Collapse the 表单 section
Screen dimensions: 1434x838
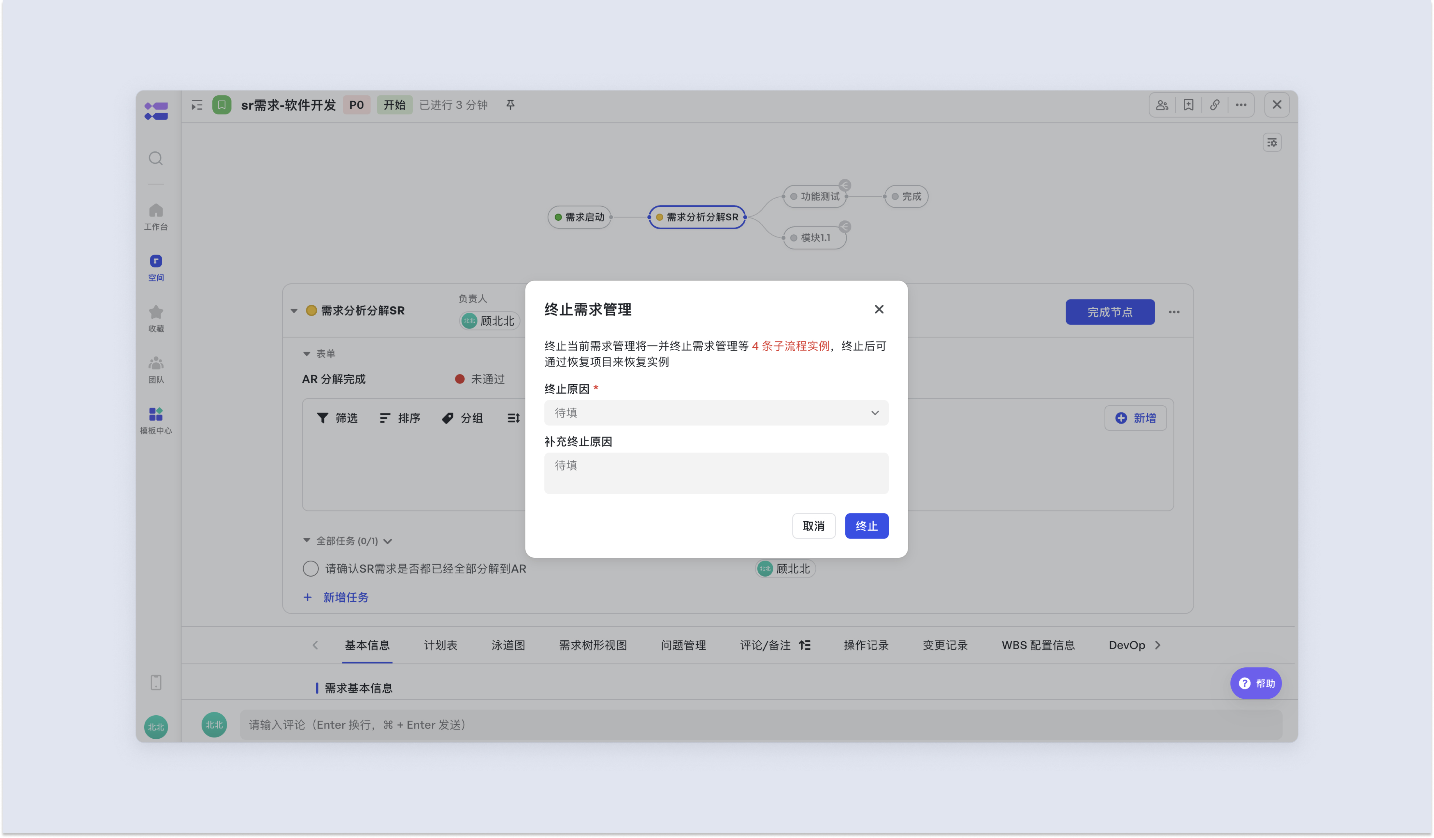(x=306, y=354)
